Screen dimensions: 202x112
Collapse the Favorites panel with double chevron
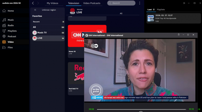point(35,10)
